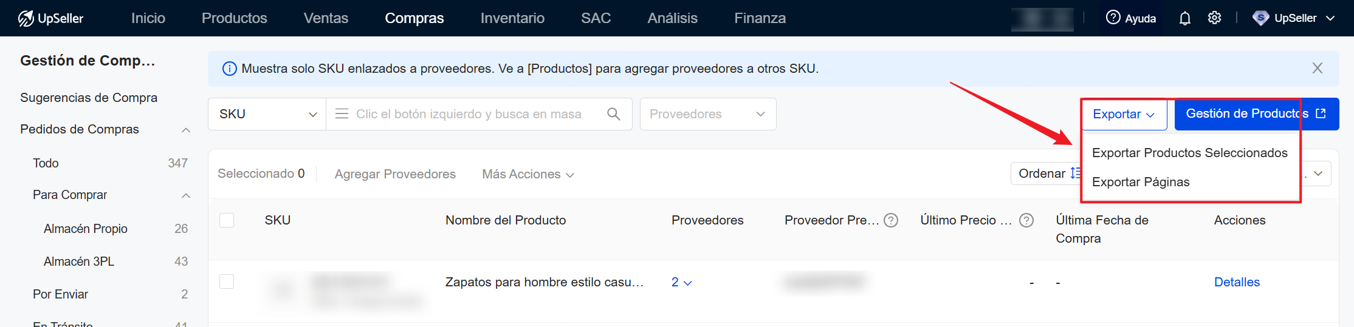Click the info icon in banner

(229, 69)
